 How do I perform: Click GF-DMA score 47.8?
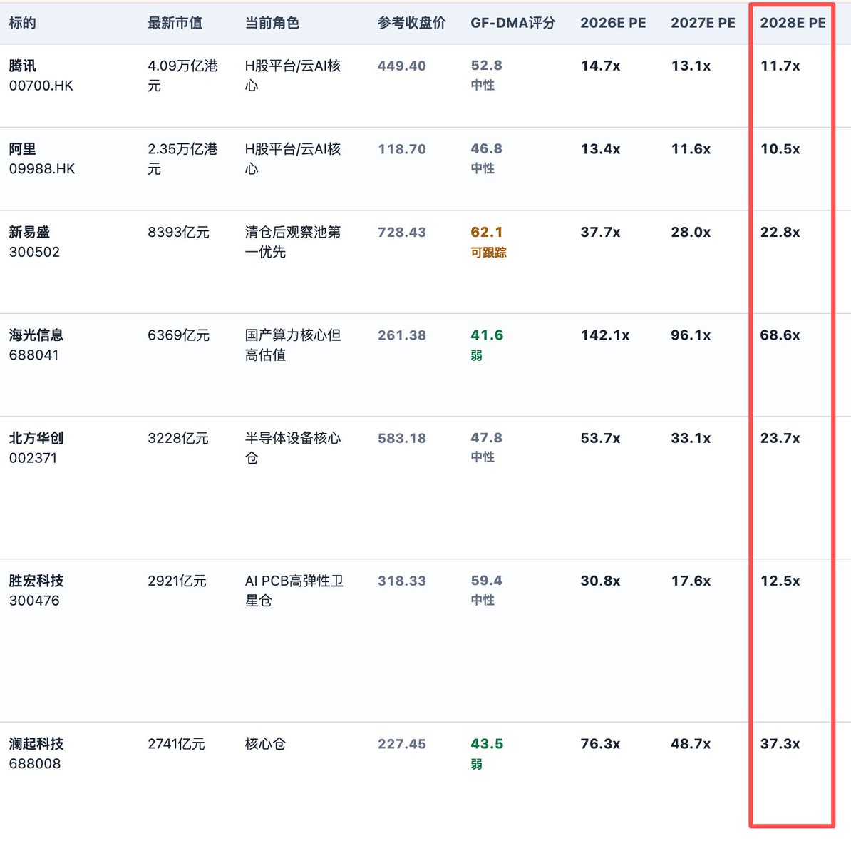(x=487, y=437)
